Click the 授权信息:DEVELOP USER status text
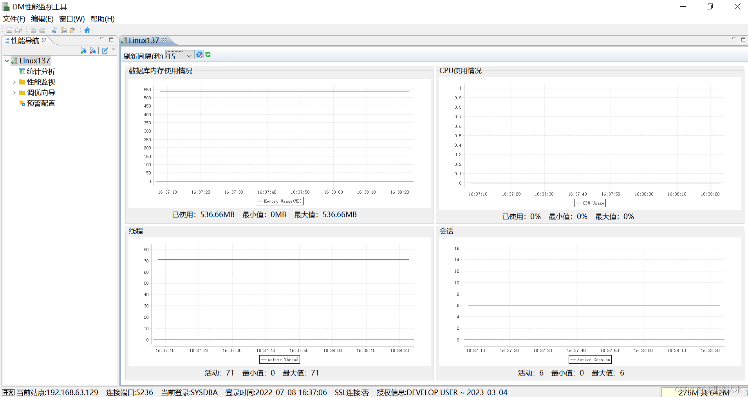The width and height of the screenshot is (748, 397). (x=442, y=392)
